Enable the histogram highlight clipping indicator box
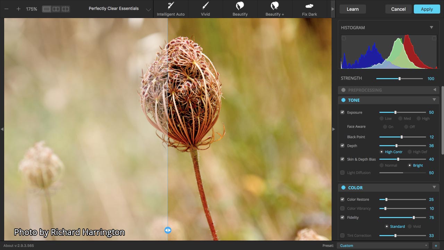The height and width of the screenshot is (250, 444). click(x=434, y=38)
